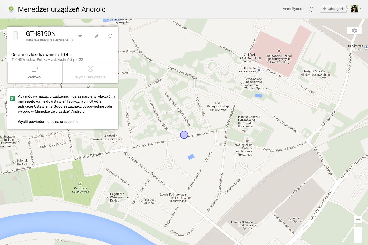Click the Data rejestracji: 3 sierpnia 2013 text
Image resolution: width=368 pixels, height=245 pixels.
tap(49, 40)
